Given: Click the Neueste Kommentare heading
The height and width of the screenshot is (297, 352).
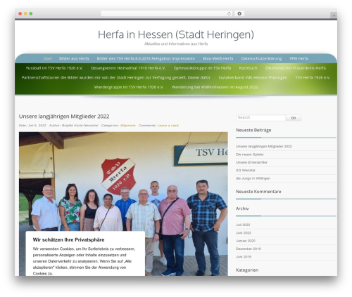Looking at the screenshot, I should (x=258, y=192).
